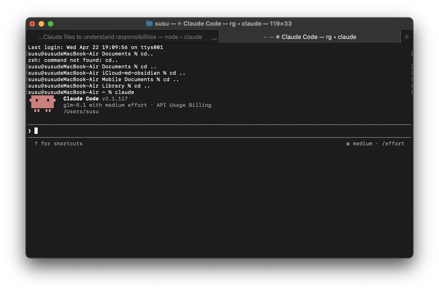
Task: Click the ellipsis on the first tab
Action: pos(214,39)
